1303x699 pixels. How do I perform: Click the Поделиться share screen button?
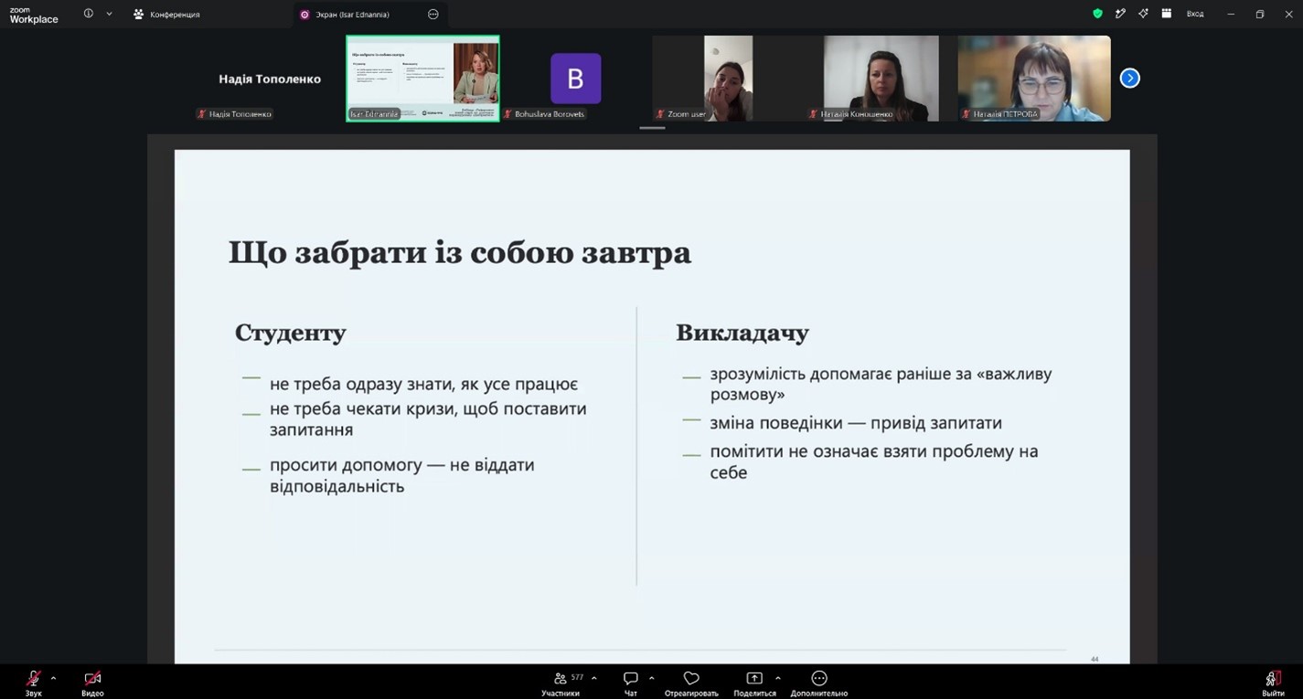pyautogui.click(x=754, y=683)
